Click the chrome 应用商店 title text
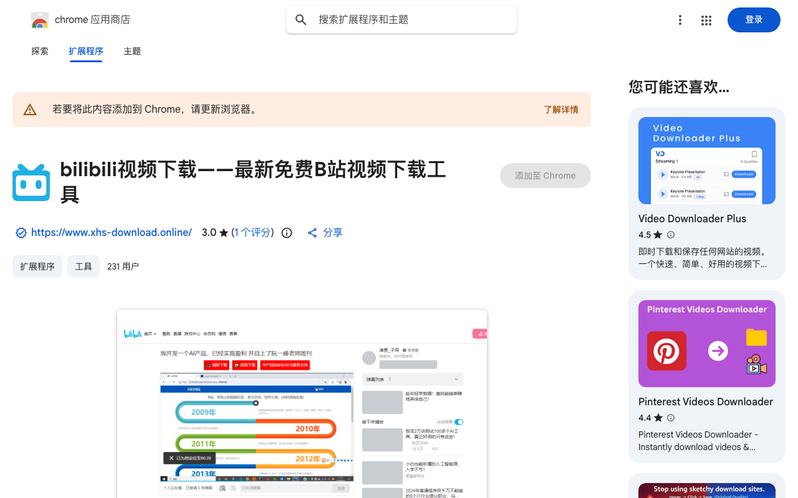This screenshot has height=498, width=798. click(x=92, y=20)
